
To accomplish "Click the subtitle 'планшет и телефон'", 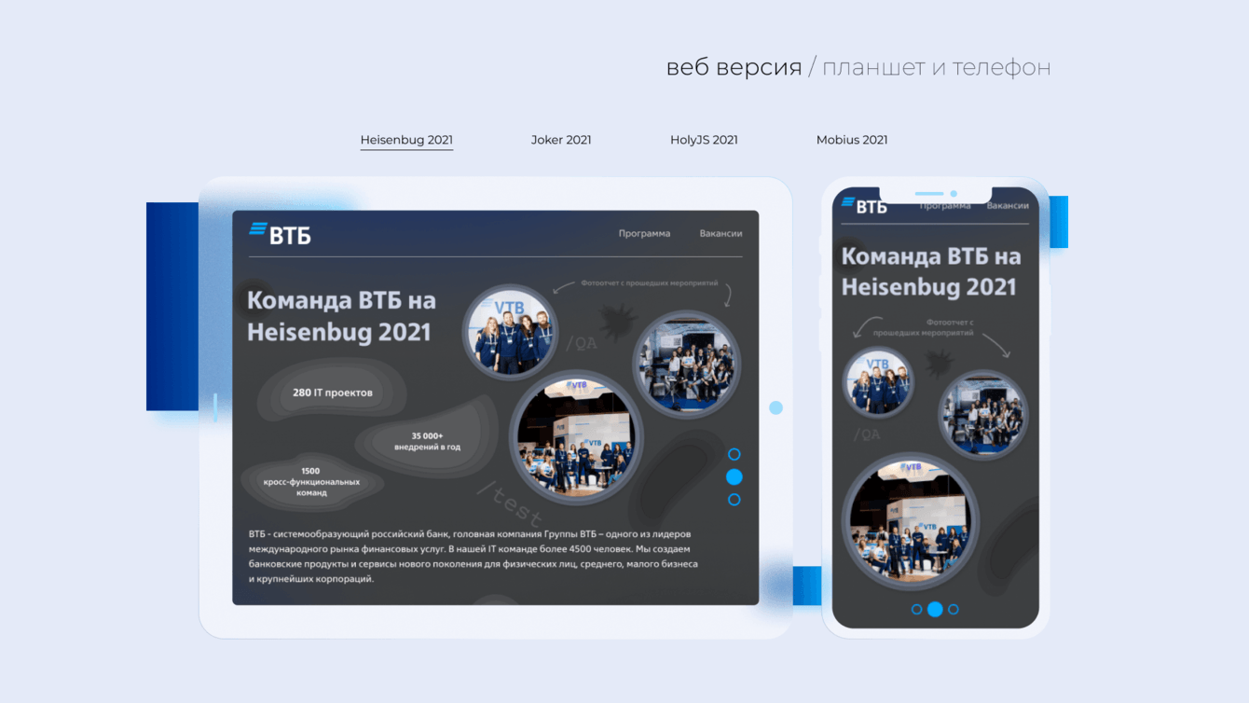I will [937, 67].
